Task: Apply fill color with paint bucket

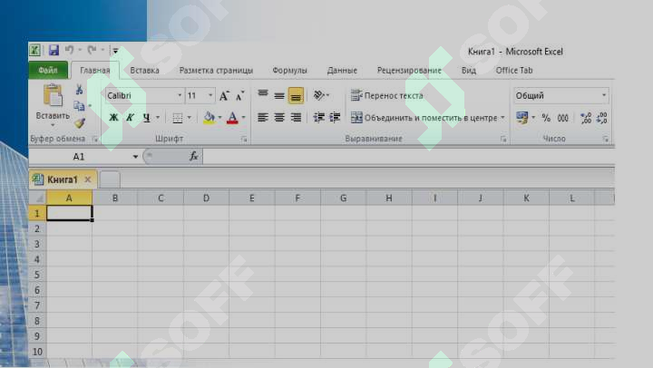Action: [x=210, y=118]
